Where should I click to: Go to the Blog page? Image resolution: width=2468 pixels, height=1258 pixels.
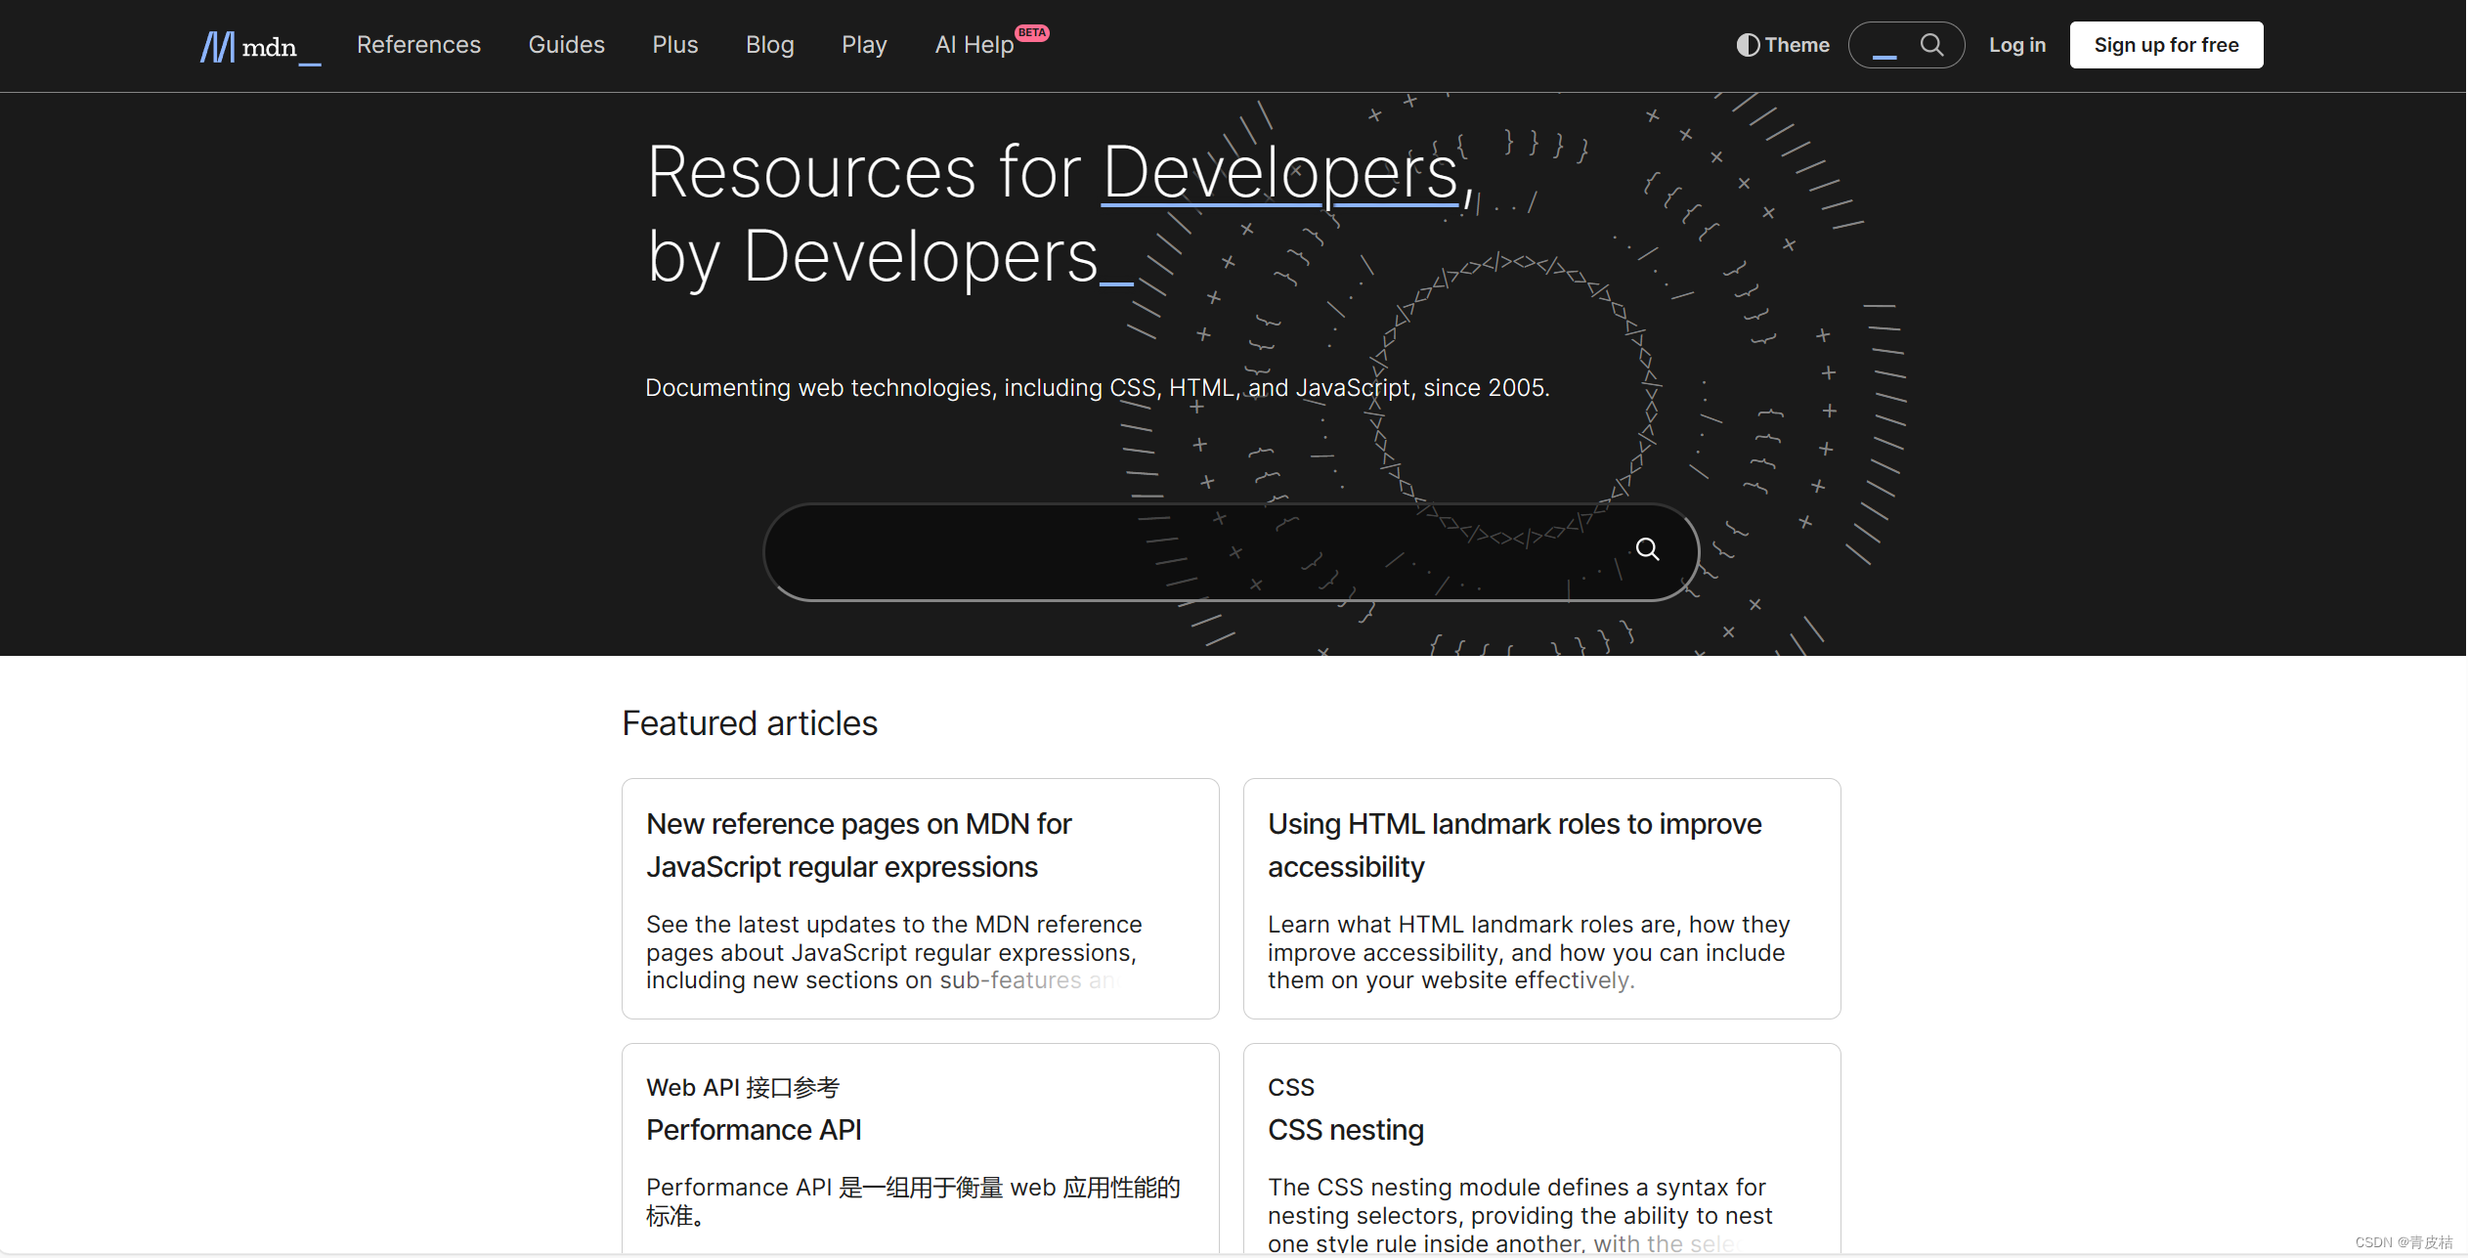click(769, 45)
